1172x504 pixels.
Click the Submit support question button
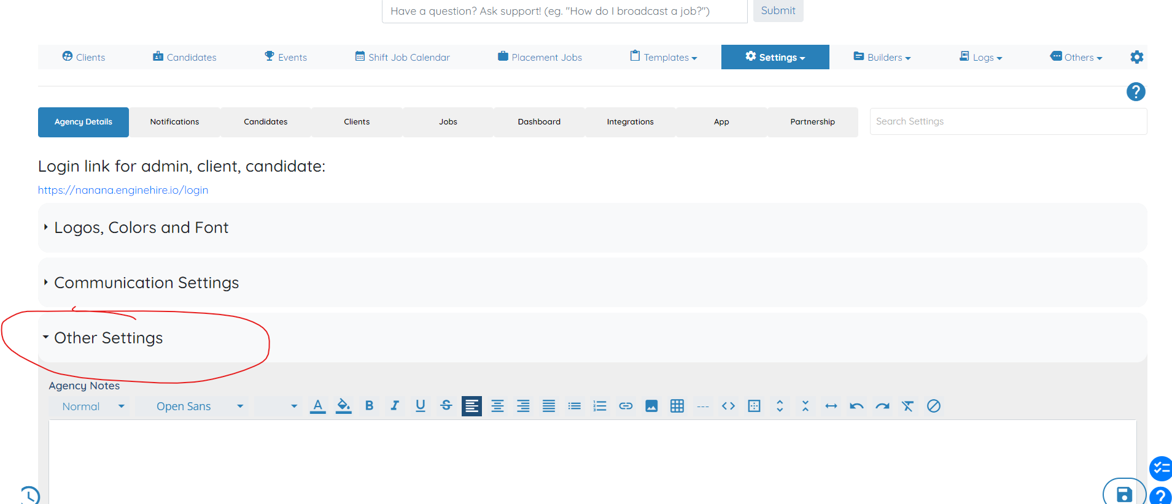pos(778,10)
